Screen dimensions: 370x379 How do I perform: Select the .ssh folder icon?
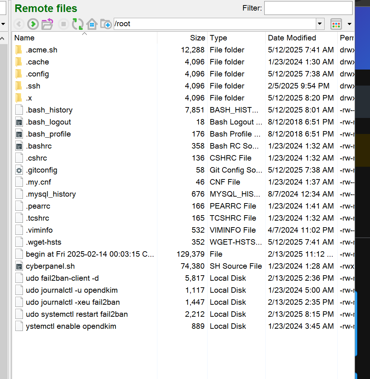tap(19, 86)
